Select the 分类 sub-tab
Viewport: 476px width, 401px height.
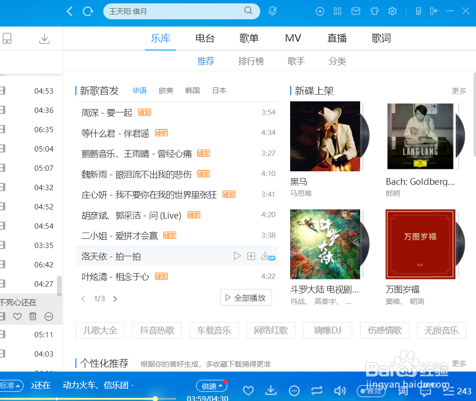[337, 61]
